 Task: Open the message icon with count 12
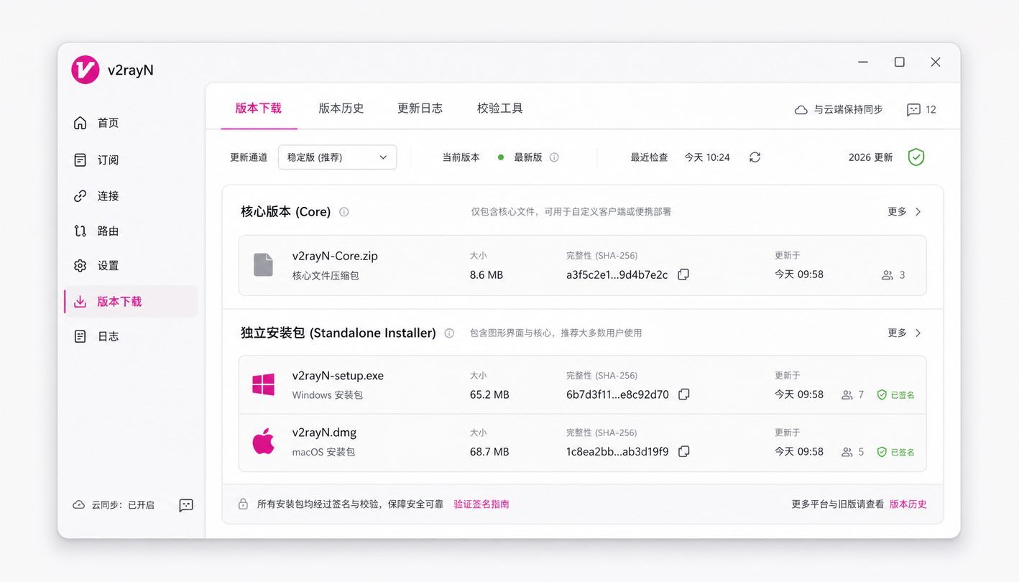pyautogui.click(x=913, y=110)
